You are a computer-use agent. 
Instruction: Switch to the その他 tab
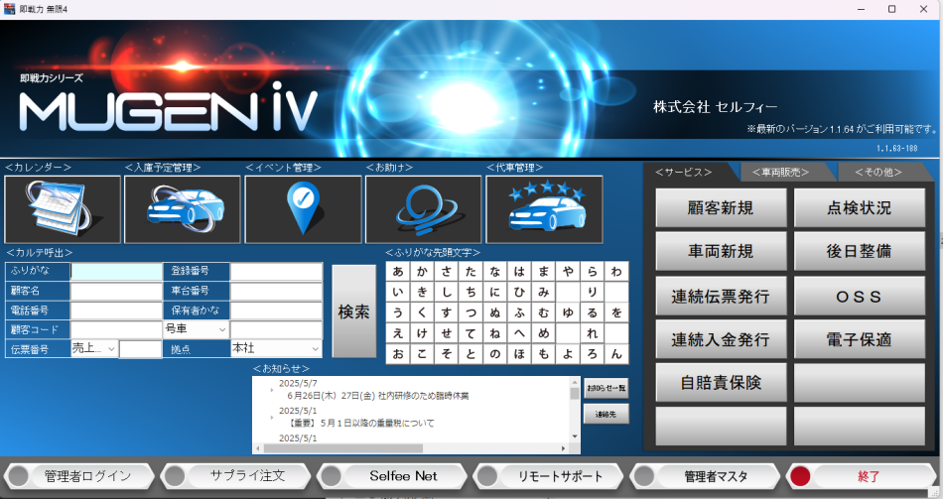point(878,173)
